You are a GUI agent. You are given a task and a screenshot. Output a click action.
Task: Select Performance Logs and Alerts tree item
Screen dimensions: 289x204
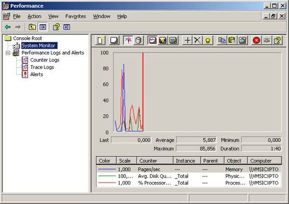coord(52,53)
